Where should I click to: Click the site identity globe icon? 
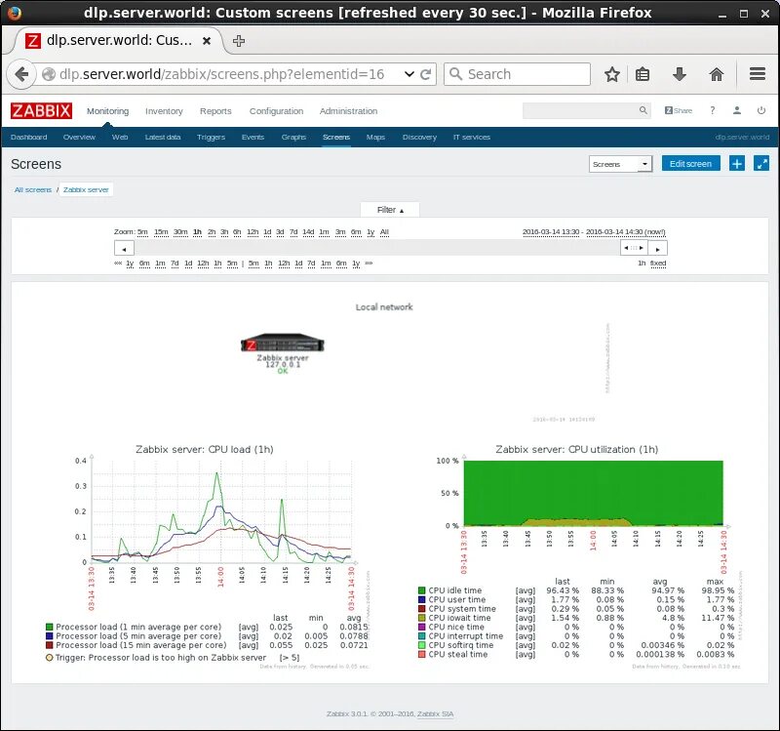[48, 75]
